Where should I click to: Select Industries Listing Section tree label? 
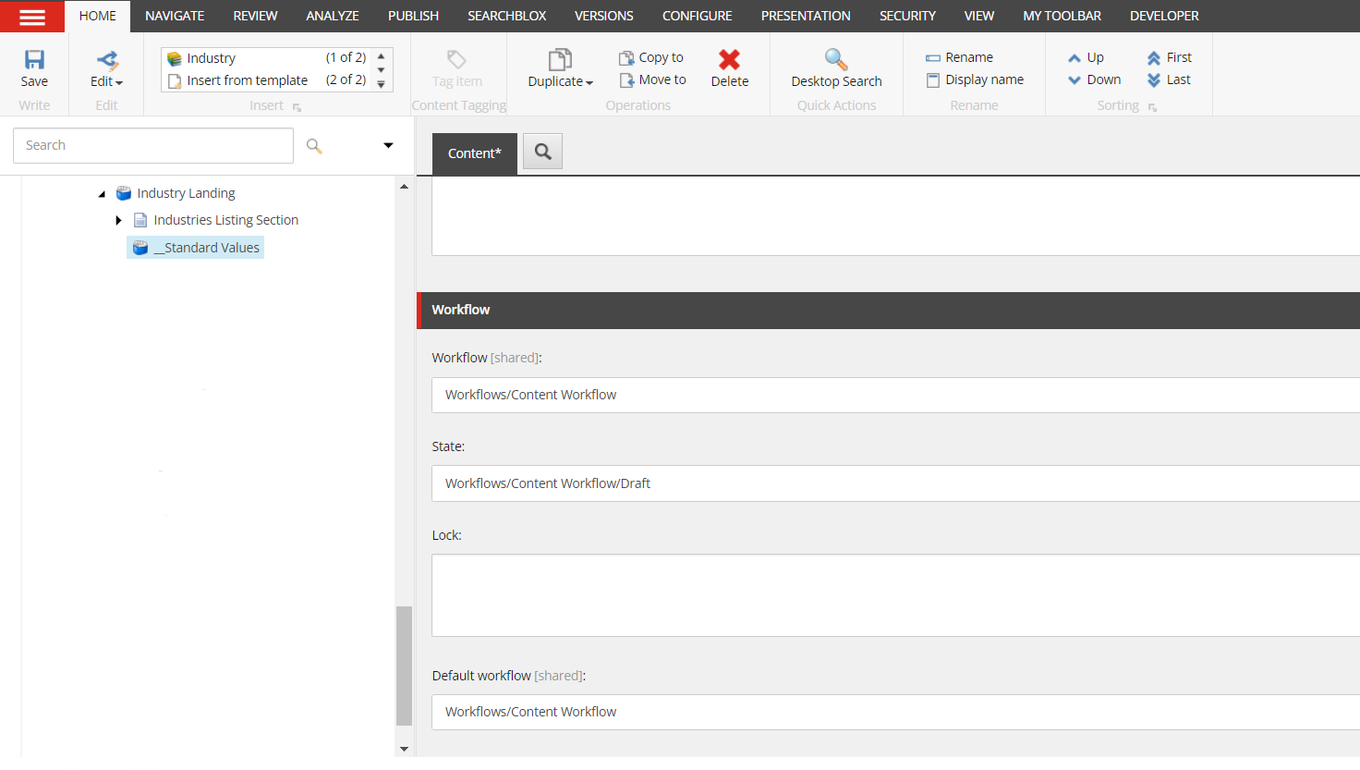point(226,220)
